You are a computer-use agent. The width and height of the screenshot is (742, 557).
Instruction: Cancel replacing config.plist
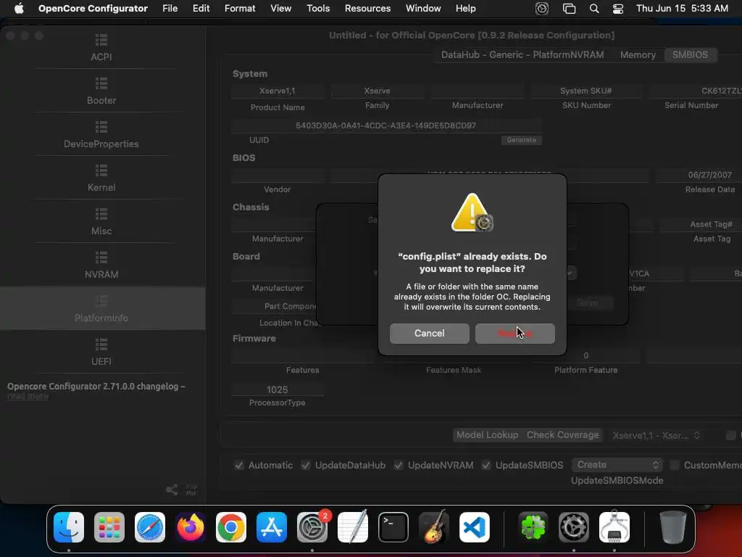[x=429, y=334]
